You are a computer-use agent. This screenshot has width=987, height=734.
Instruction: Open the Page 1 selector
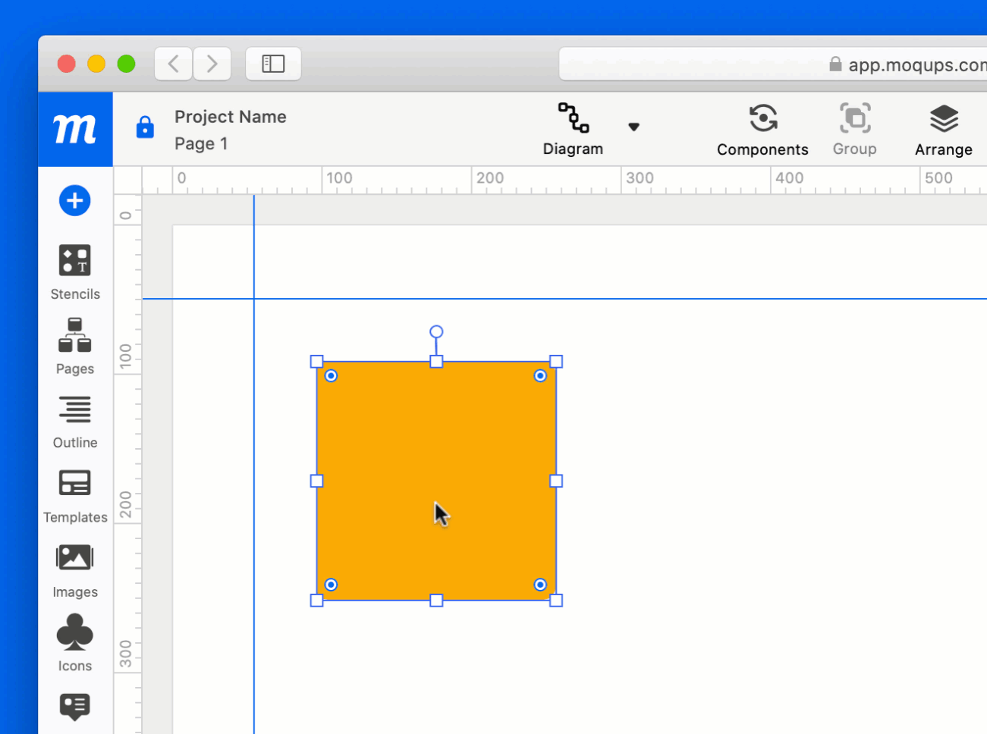pyautogui.click(x=201, y=143)
